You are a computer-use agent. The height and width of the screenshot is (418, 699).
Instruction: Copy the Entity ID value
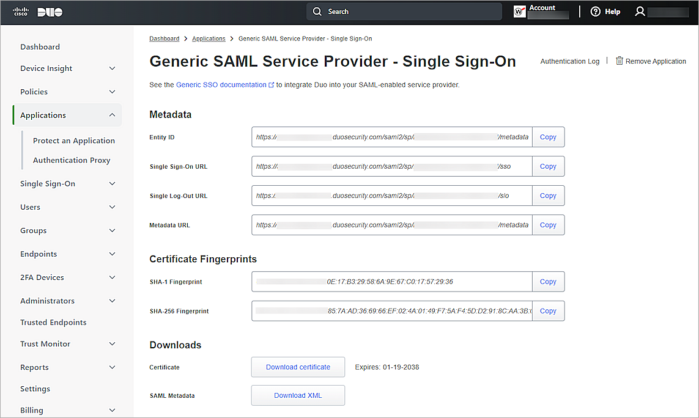point(548,137)
